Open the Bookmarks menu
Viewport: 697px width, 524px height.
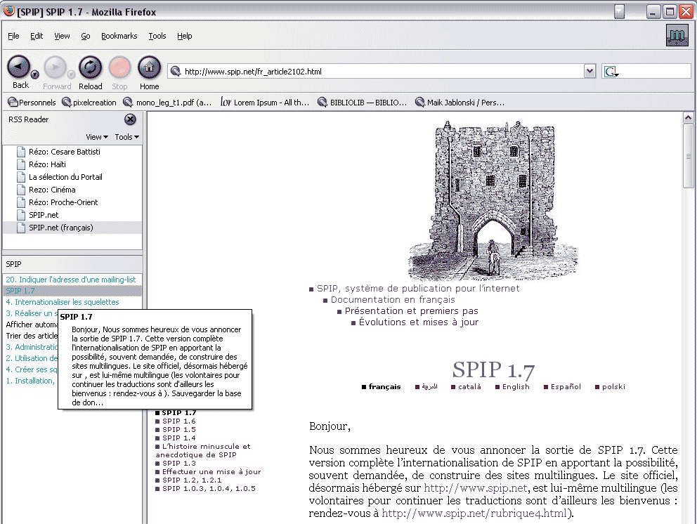[x=119, y=36]
